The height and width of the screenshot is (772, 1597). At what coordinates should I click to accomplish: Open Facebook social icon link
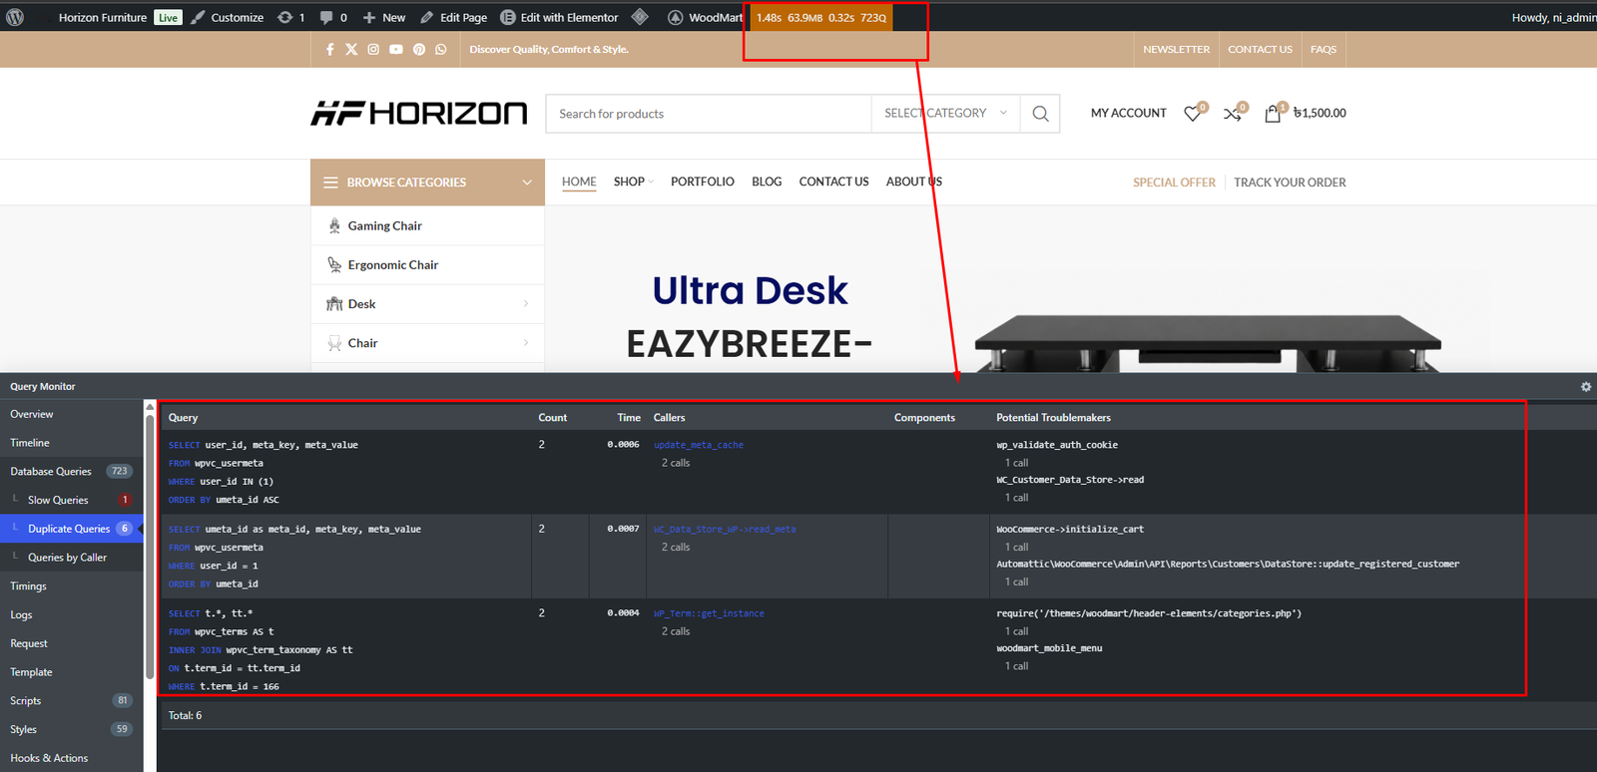pos(330,49)
